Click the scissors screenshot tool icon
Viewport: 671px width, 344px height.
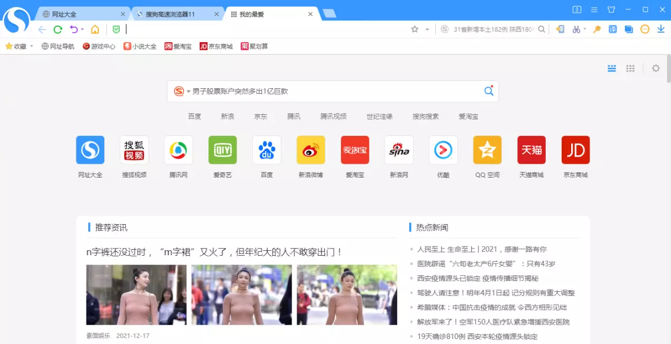click(576, 29)
